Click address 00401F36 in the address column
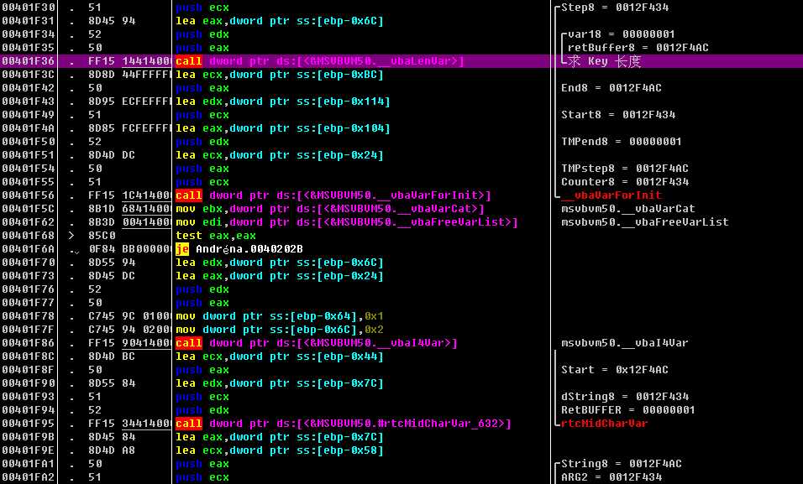 coord(29,61)
